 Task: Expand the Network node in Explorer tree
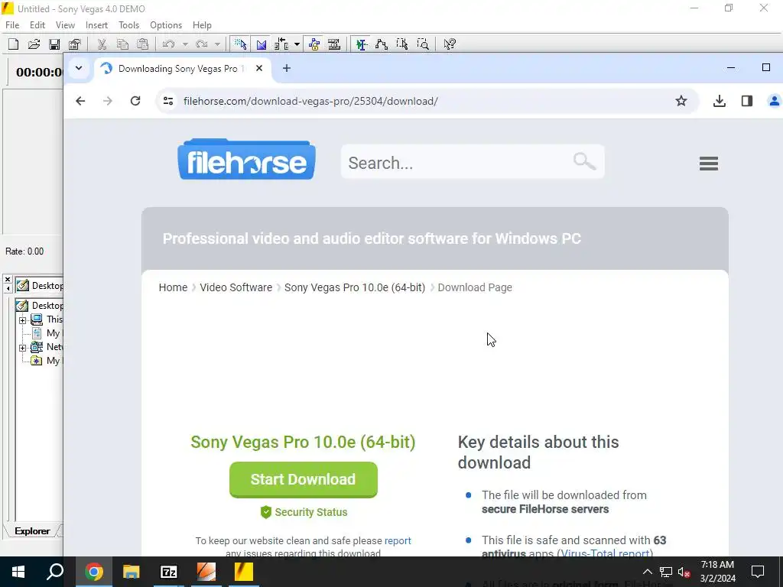(x=22, y=348)
